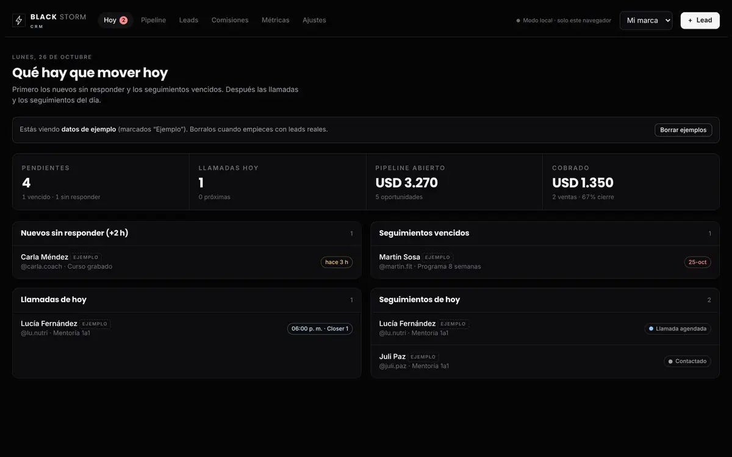Add a new lead with + Lead button
Image resolution: width=732 pixels, height=457 pixels.
click(700, 20)
